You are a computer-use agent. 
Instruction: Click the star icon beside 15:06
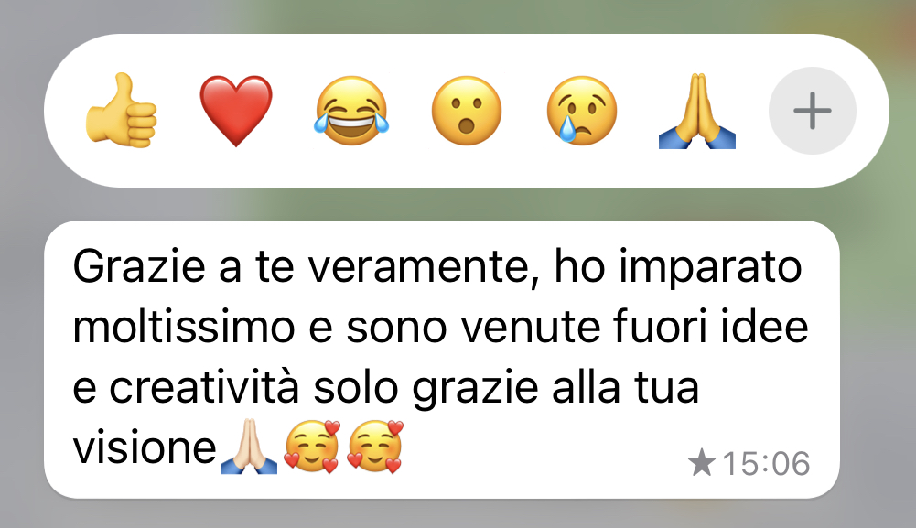pos(702,463)
